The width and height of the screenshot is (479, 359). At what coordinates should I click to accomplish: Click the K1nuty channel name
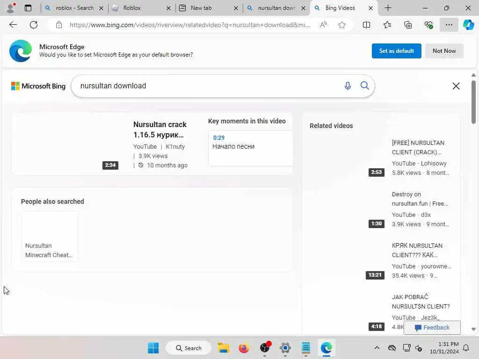coord(175,146)
